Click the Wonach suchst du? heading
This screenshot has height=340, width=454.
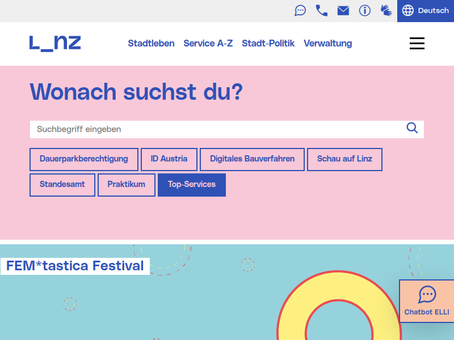(x=136, y=92)
